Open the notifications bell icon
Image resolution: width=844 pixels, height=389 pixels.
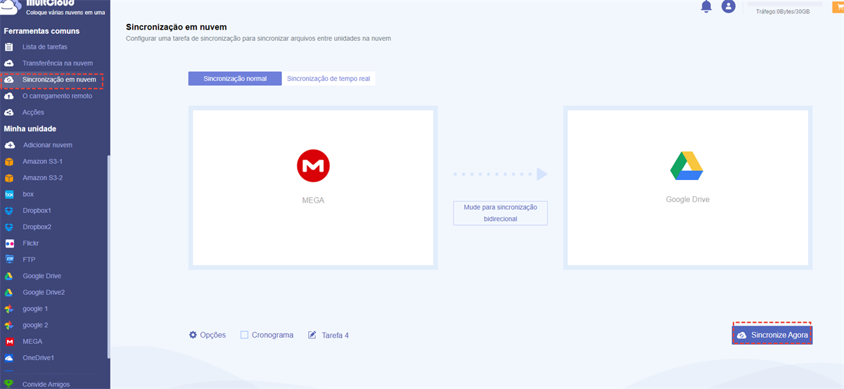706,6
